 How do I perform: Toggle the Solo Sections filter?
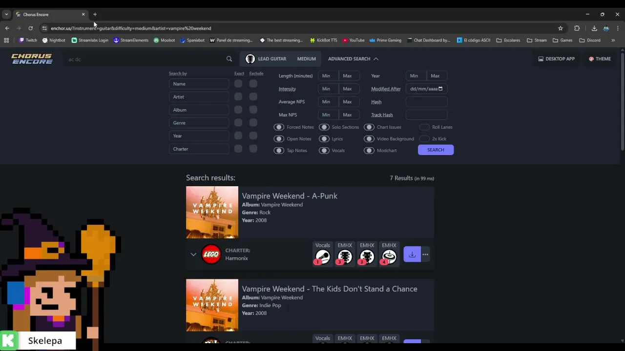pyautogui.click(x=324, y=127)
